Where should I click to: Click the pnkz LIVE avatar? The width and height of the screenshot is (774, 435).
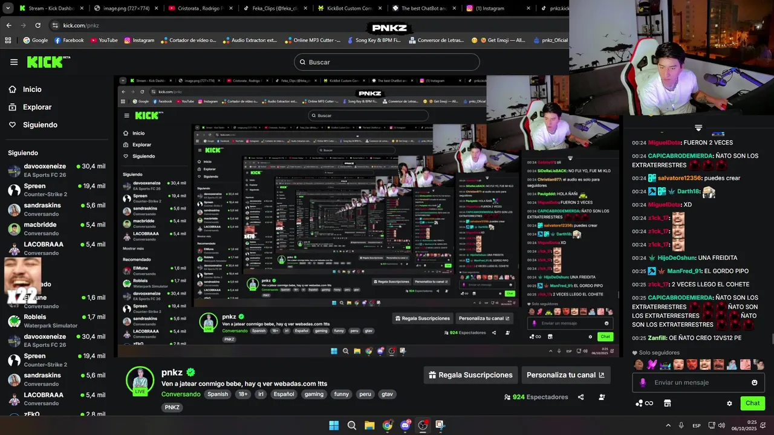[140, 381]
